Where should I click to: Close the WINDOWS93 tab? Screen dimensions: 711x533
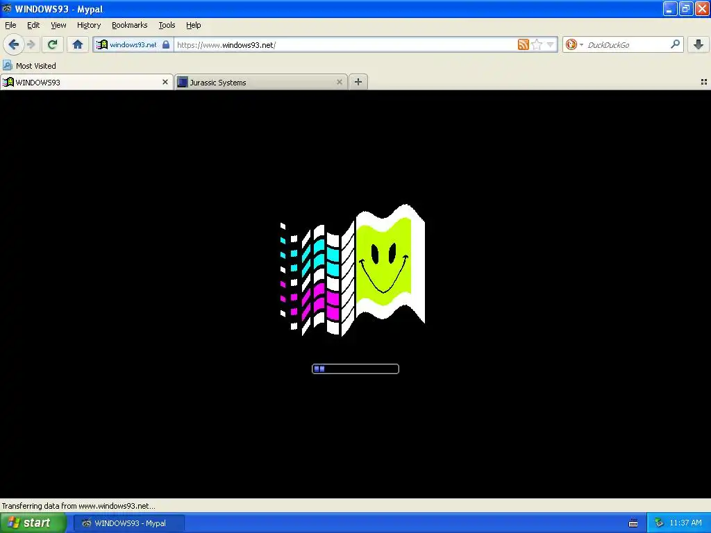coord(165,82)
